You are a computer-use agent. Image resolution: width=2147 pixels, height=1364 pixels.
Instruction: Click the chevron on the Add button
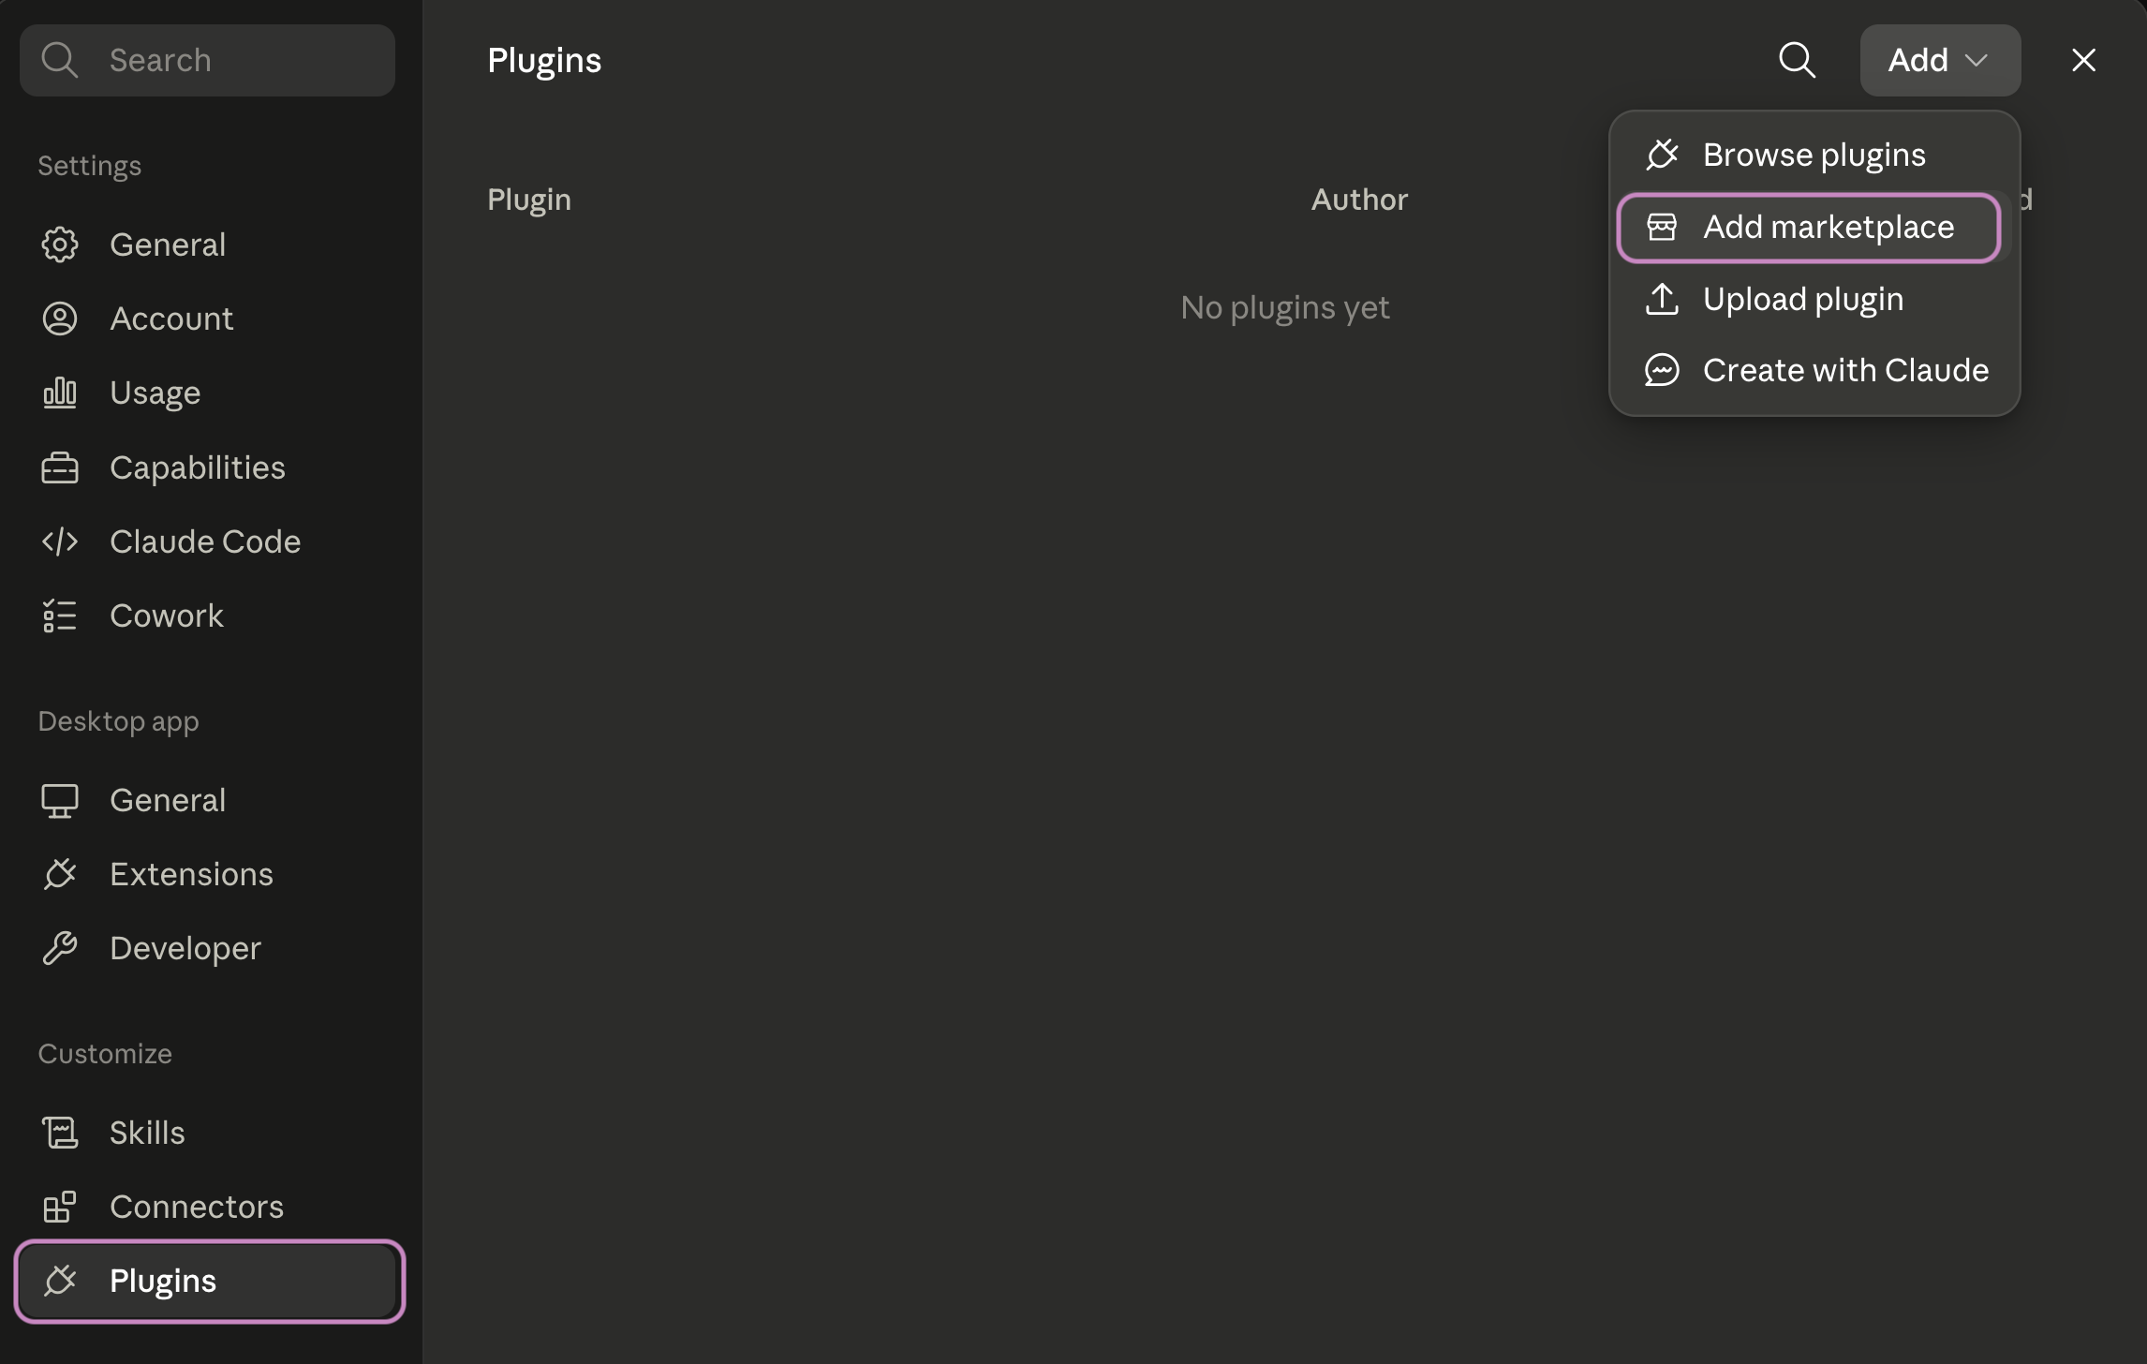point(1977,61)
